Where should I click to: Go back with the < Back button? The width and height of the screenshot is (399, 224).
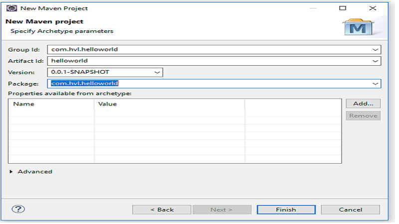point(162,210)
